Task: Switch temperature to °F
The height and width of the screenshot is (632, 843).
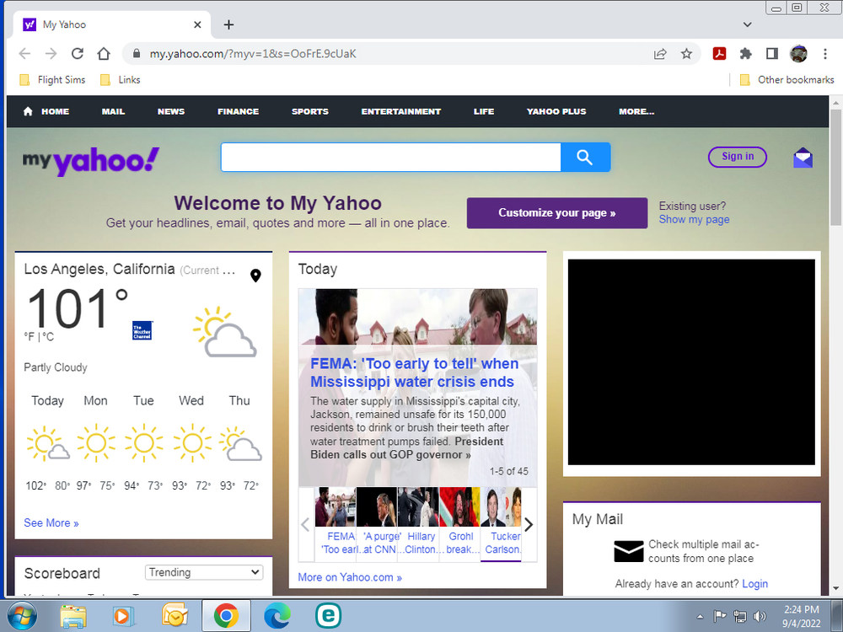Action: click(30, 336)
